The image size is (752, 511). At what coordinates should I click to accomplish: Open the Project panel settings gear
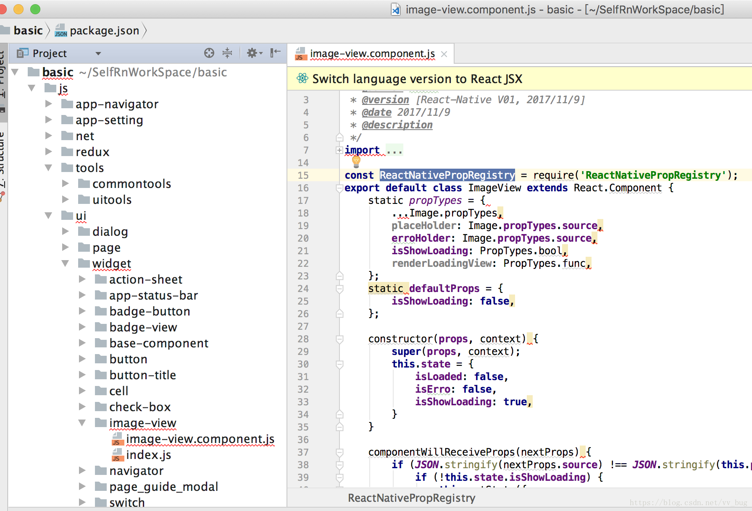coord(254,53)
